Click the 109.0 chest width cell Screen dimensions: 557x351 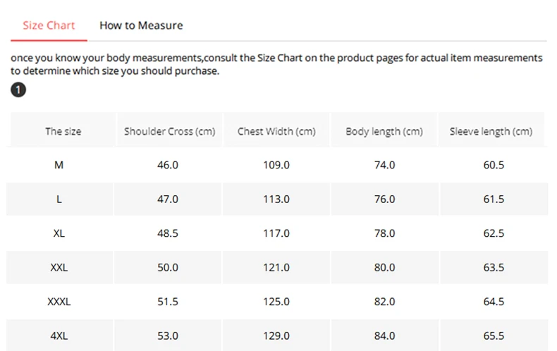(x=276, y=165)
